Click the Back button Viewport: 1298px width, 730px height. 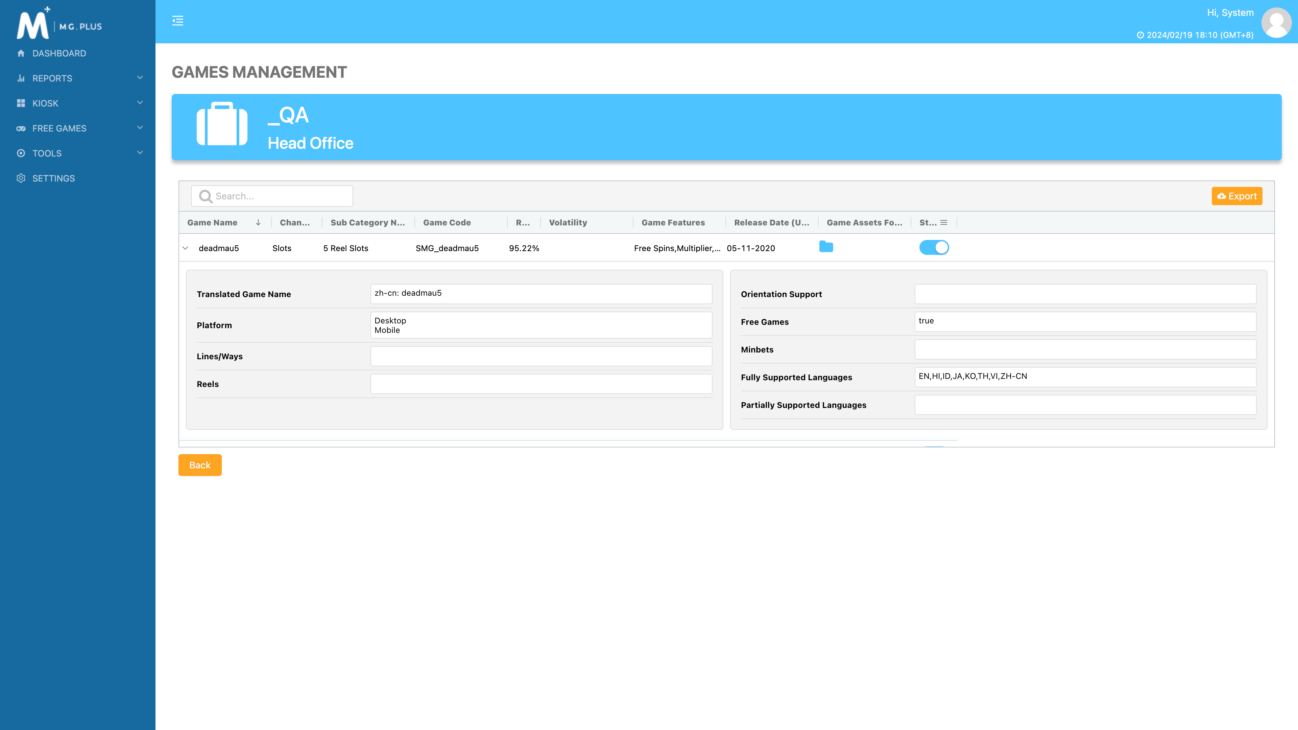tap(199, 465)
